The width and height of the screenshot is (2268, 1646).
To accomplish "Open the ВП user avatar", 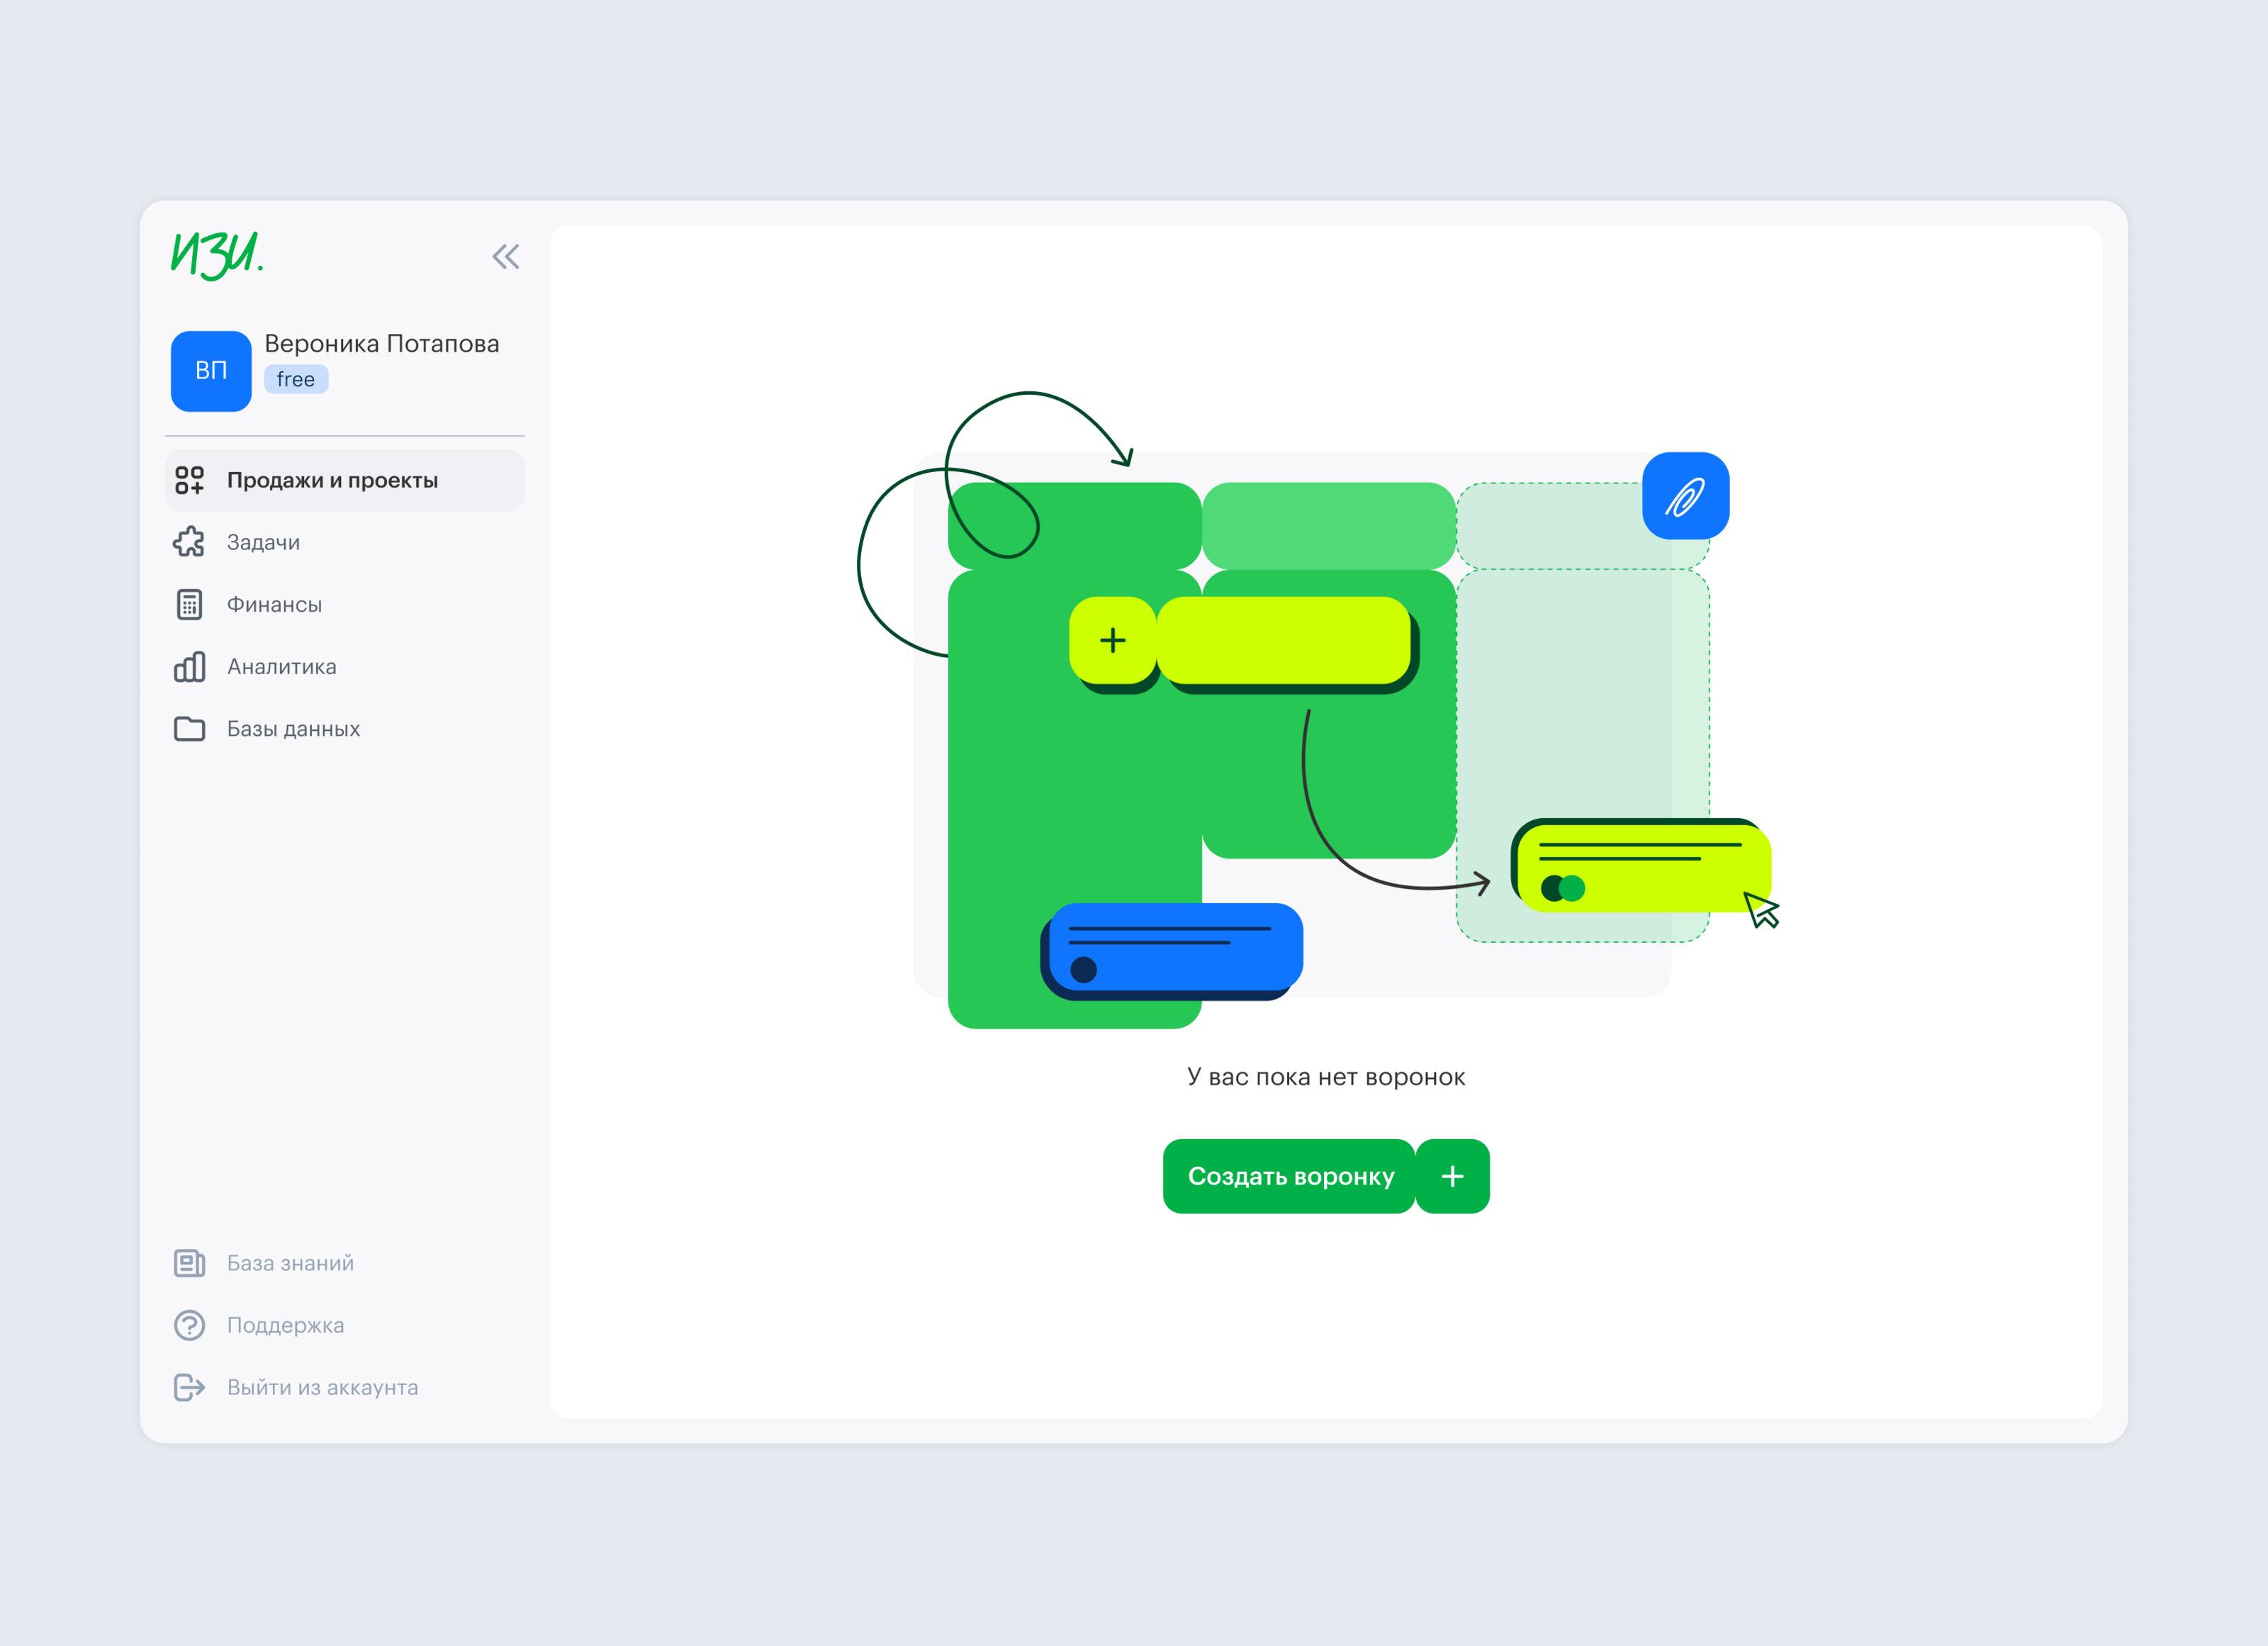I will tap(211, 371).
